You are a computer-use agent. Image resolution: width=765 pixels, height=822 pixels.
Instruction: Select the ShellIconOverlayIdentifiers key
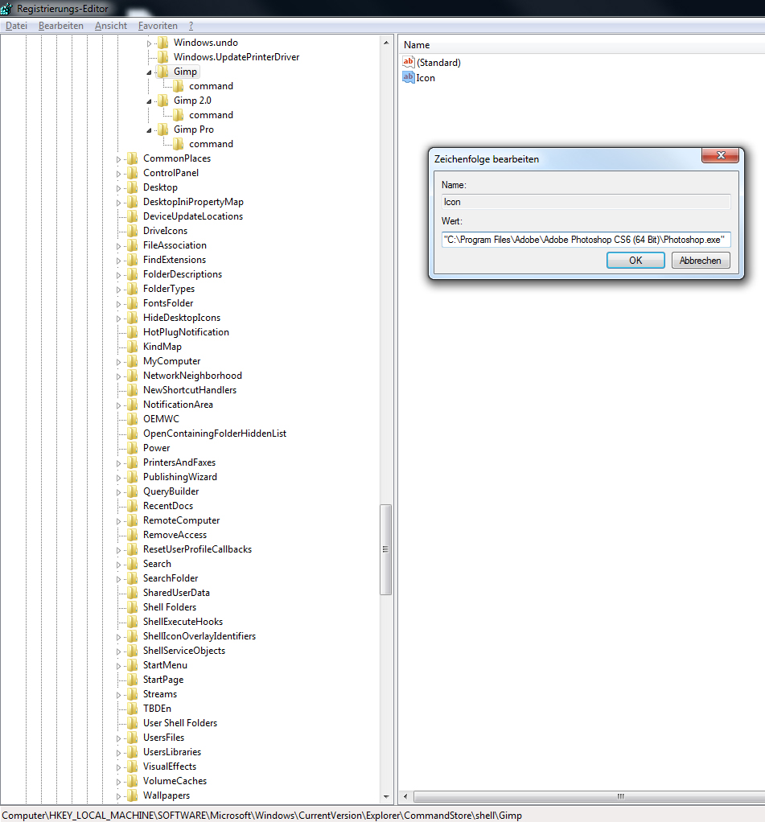coord(199,636)
